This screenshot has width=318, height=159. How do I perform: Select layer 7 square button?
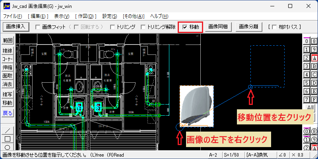tap(307, 100)
